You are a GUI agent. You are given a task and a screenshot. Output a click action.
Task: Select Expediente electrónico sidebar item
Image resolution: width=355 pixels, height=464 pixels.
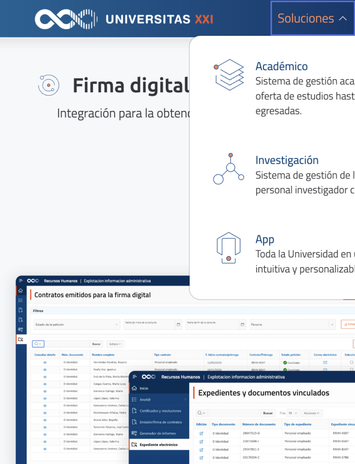click(x=159, y=445)
